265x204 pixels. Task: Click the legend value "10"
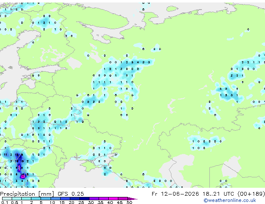pos(52,202)
